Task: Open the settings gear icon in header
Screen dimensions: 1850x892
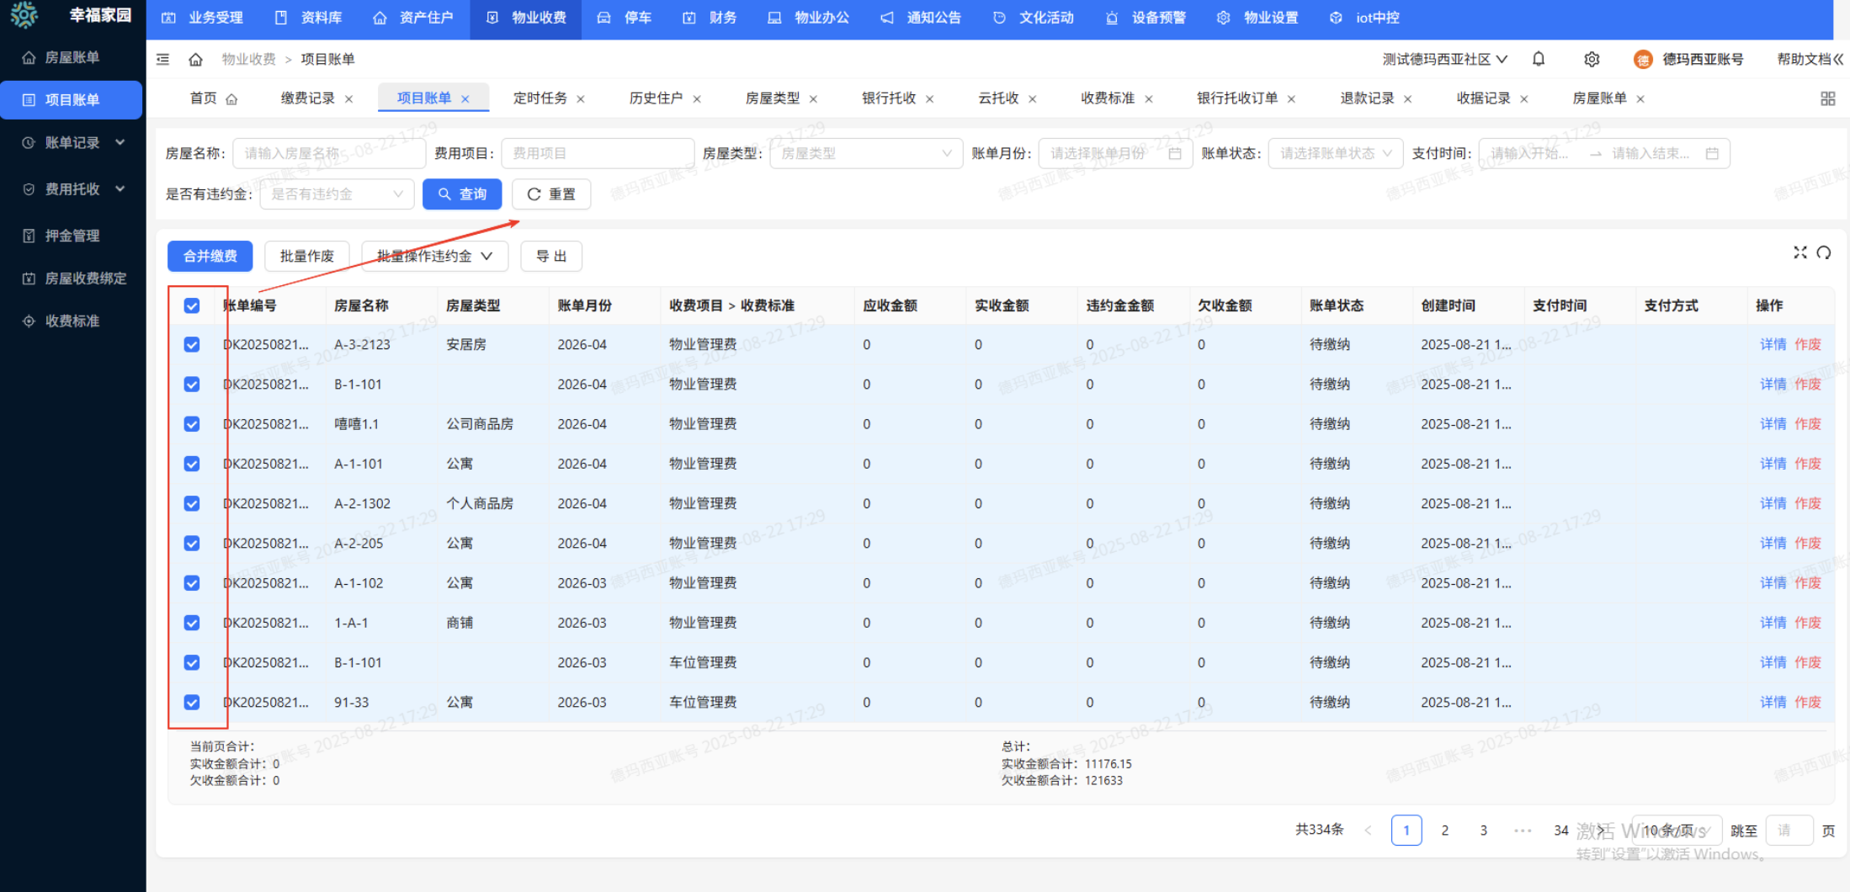Action: 1591,59
